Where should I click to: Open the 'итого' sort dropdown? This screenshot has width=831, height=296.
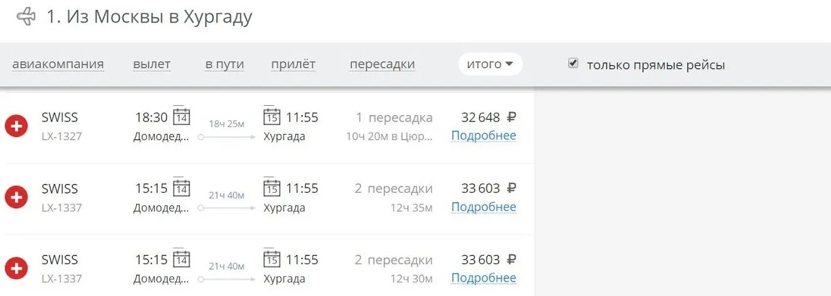pyautogui.click(x=490, y=64)
